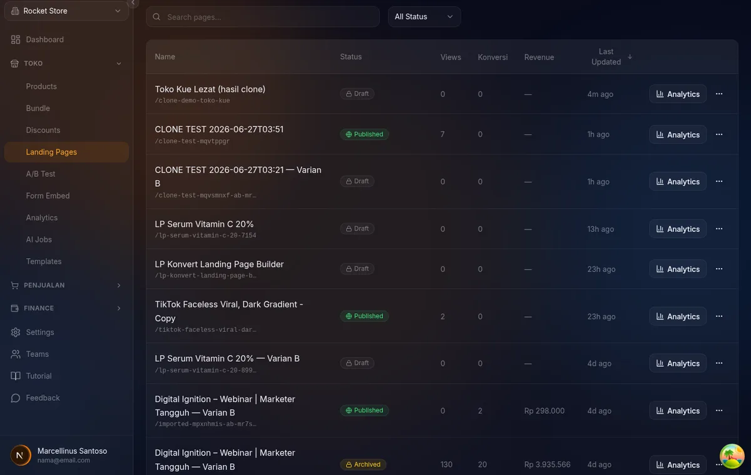Collapse the TOKO section chevron
Viewport: 751px width, 475px height.
119,63
